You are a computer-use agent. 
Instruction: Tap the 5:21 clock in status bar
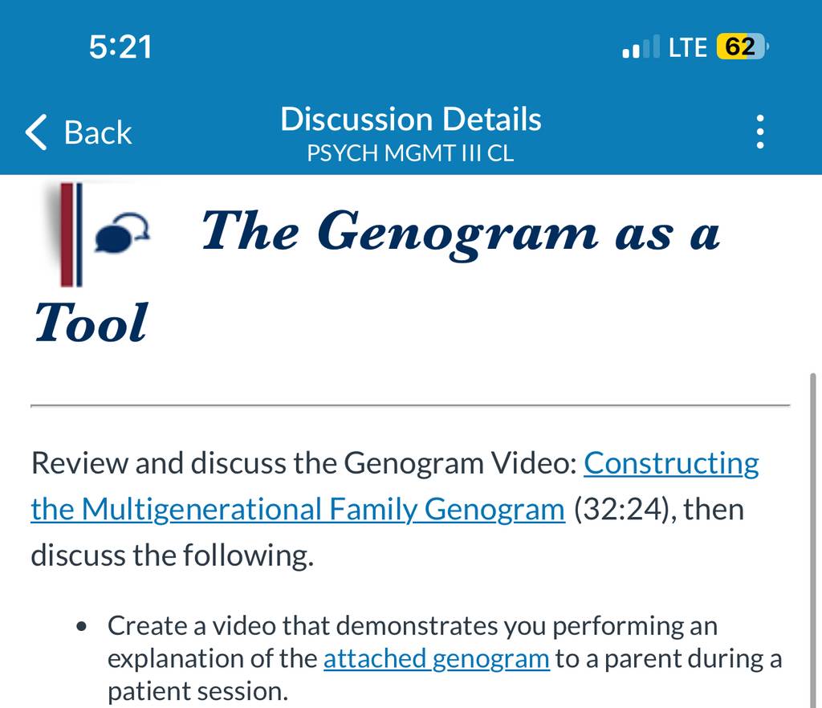[120, 47]
